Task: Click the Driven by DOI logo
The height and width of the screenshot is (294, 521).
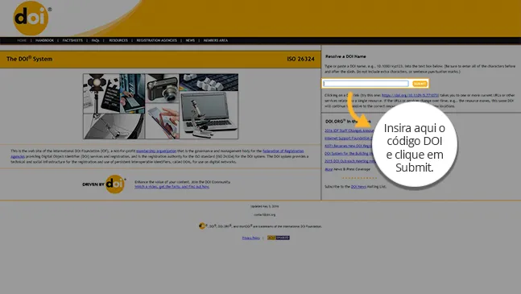Action: (x=104, y=184)
